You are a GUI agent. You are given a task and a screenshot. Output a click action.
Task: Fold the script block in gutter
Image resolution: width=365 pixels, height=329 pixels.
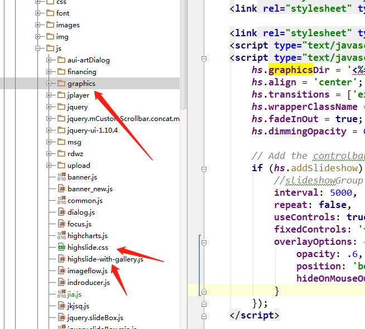(x=204, y=59)
